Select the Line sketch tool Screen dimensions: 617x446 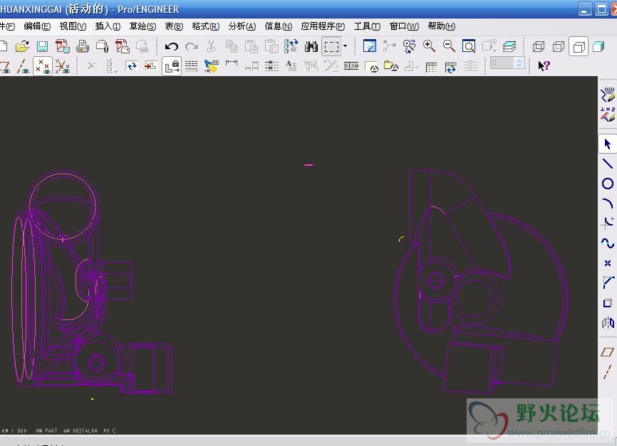click(x=608, y=163)
